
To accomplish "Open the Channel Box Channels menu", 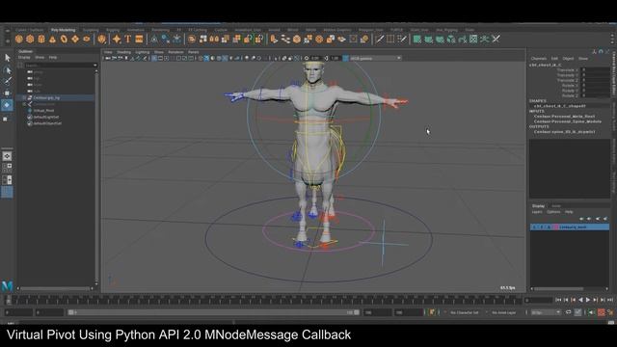I will tap(539, 58).
